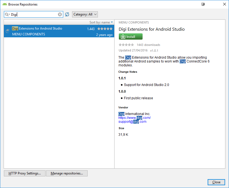The image size is (229, 188).
Task: Click the 'Digi International Inc.' vendor name
Action: 134,114
